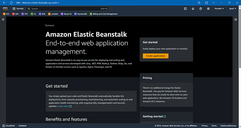Follow the Learn more link
This screenshot has height=128, width=241.
tap(65, 106)
